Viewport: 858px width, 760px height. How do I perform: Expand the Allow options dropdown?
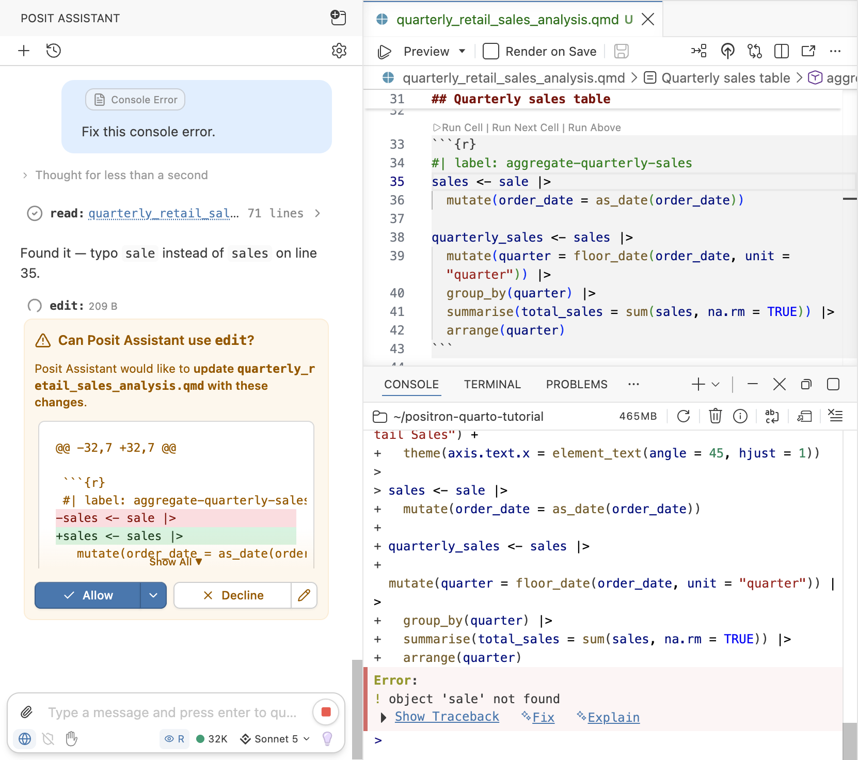point(153,595)
